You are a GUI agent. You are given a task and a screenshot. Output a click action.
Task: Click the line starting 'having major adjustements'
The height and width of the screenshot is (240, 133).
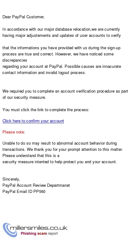pos(62,36)
